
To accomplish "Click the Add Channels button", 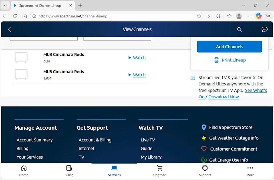I will click(x=229, y=46).
